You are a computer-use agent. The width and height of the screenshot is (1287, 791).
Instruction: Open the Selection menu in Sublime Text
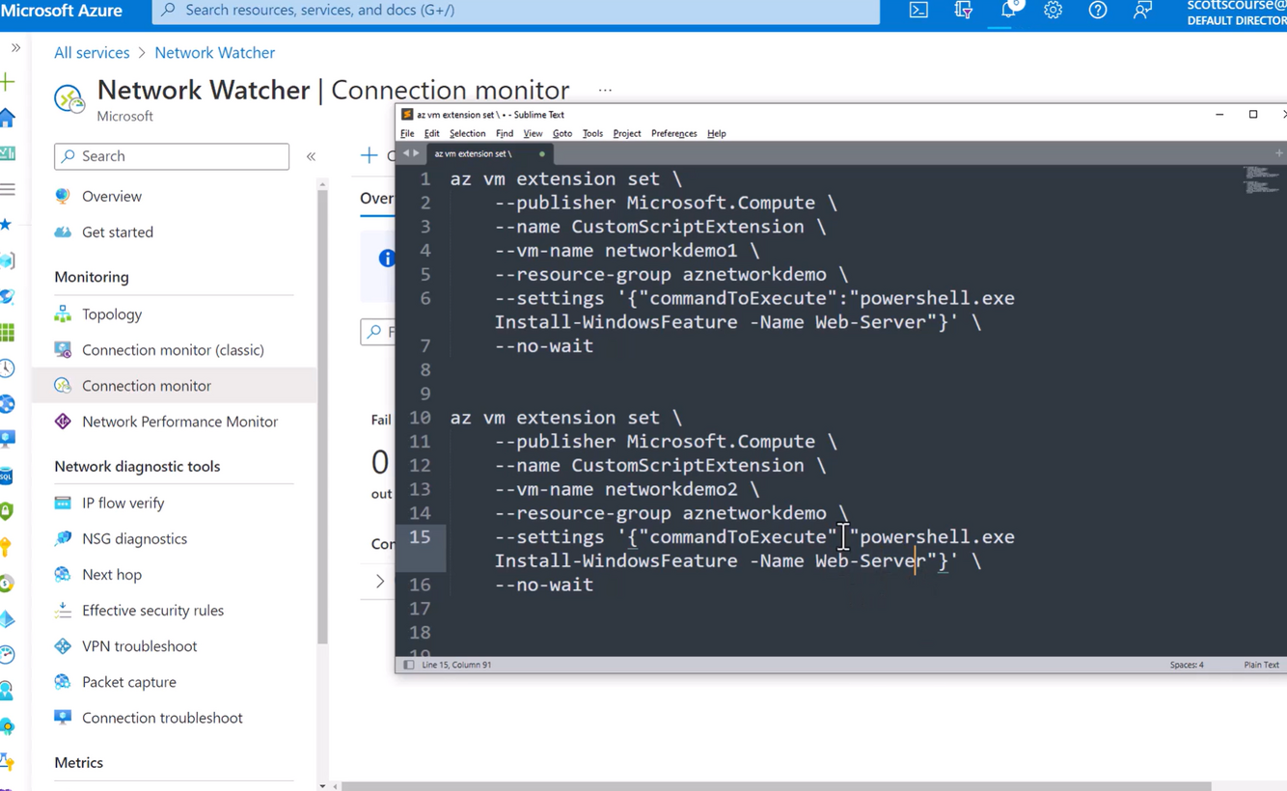(467, 133)
